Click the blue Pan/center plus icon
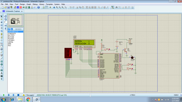The height and width of the screenshot is (102, 182). pos(54,7)
